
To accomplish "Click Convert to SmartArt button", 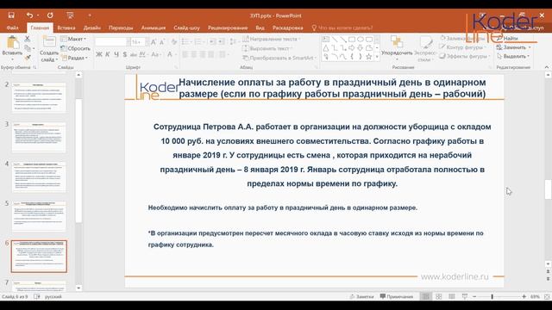I will tap(279, 58).
